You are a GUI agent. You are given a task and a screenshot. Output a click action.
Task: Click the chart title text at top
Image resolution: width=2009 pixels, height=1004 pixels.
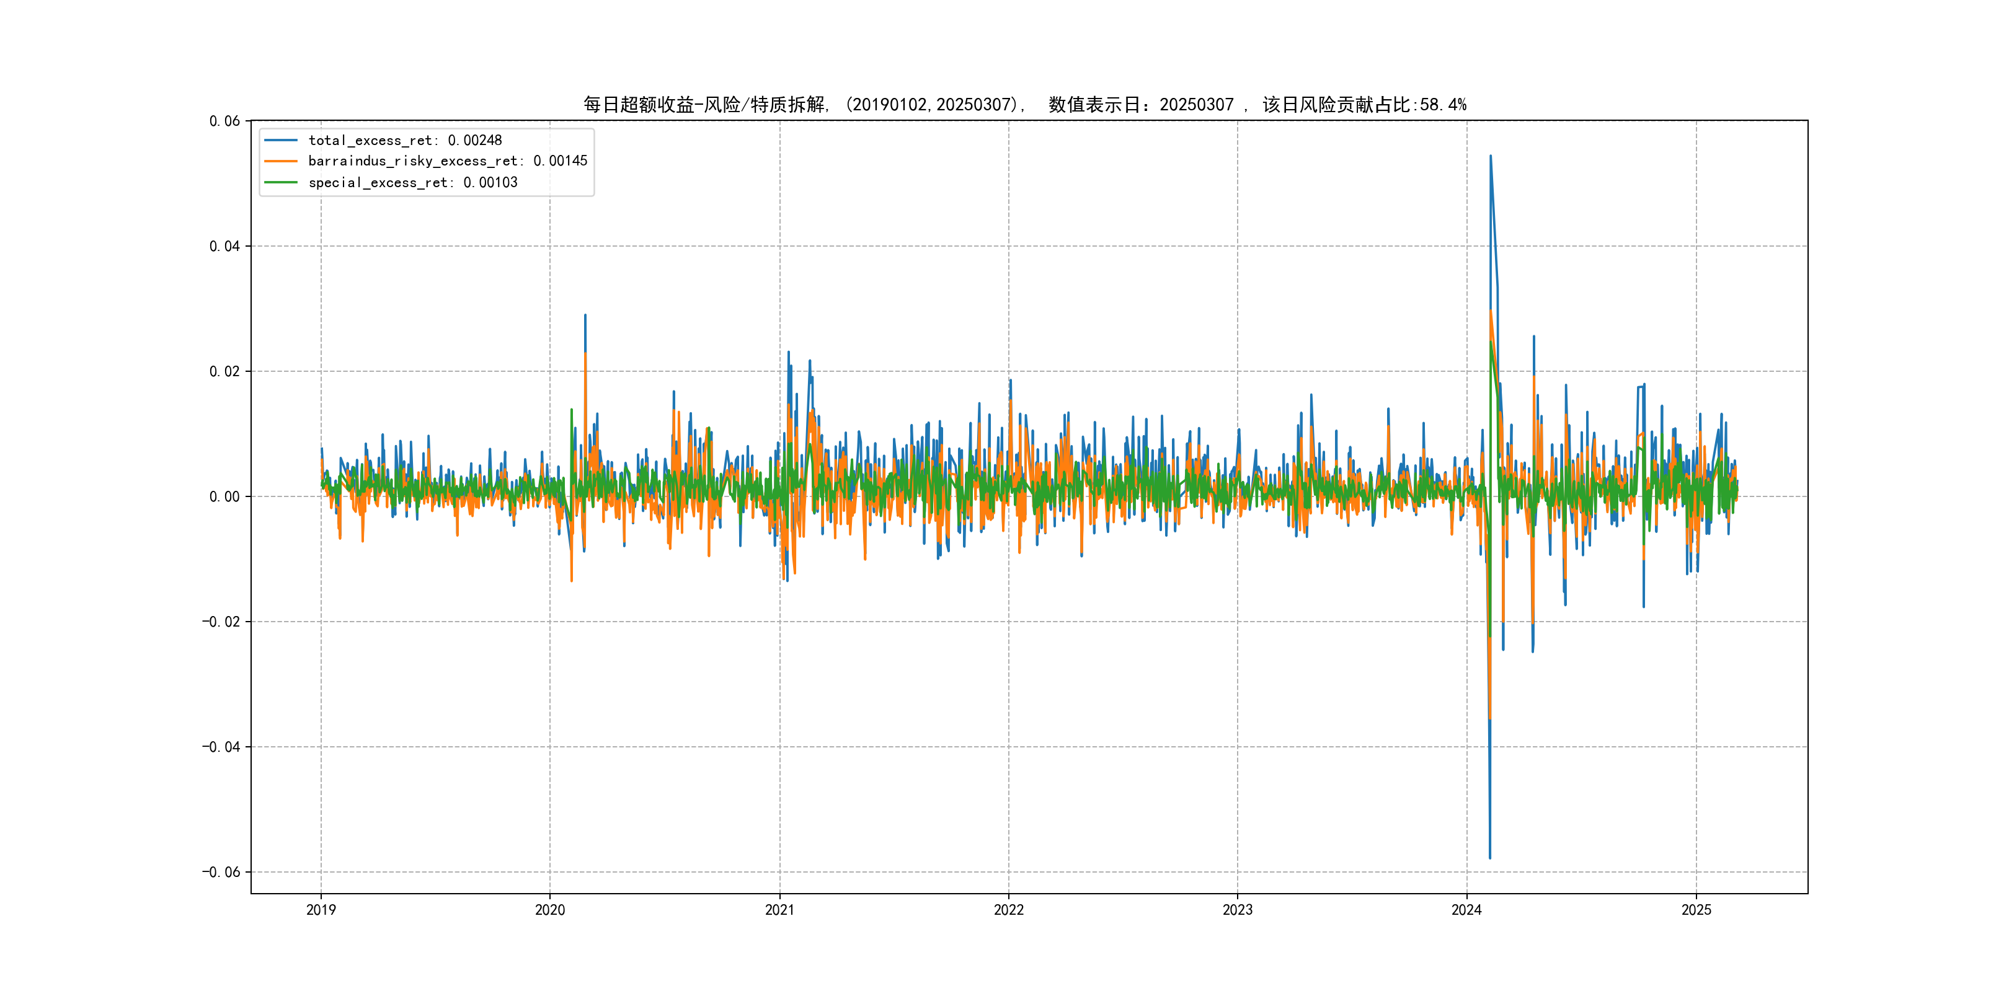pyautogui.click(x=1025, y=105)
